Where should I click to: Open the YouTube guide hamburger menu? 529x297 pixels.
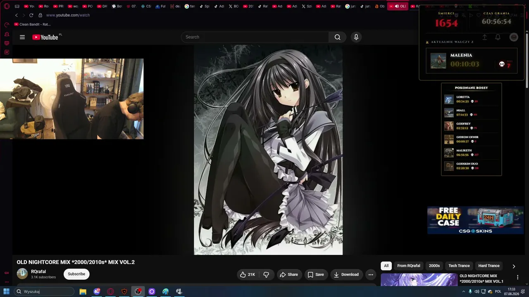click(22, 37)
